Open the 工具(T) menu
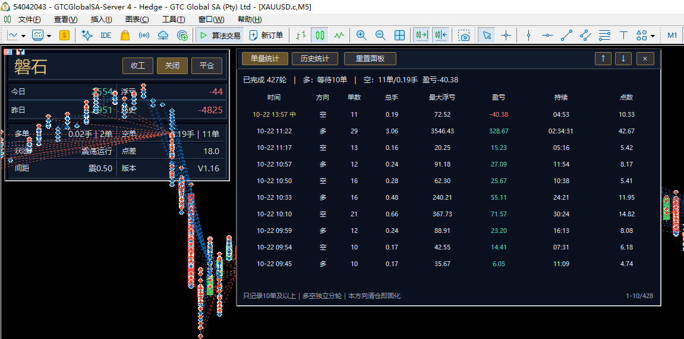Image resolution: width=684 pixels, height=339 pixels. coord(174,20)
